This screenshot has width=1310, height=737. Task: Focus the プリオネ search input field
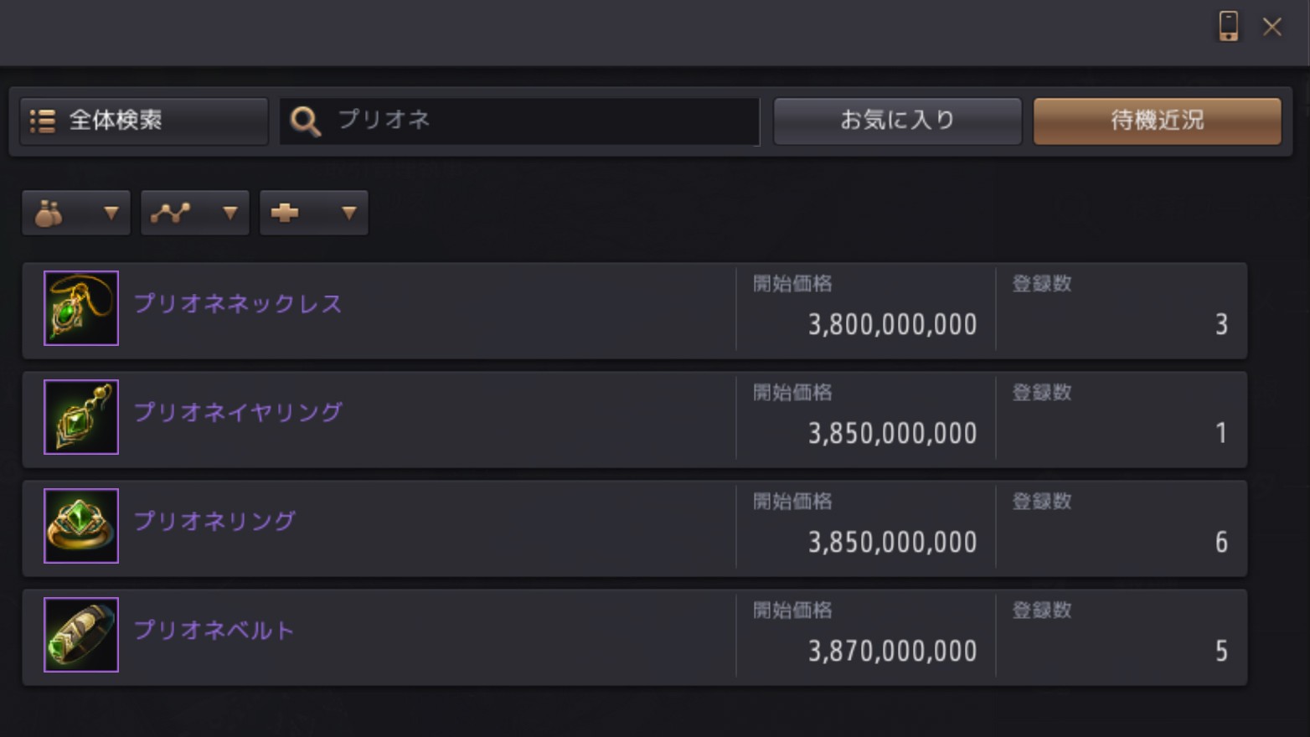click(x=544, y=121)
